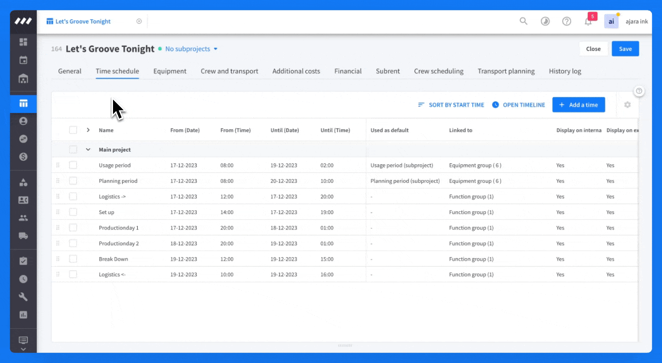This screenshot has height=363, width=662.
Task: Open the dollar sign icon in the sidebar
Action: (x=23, y=157)
